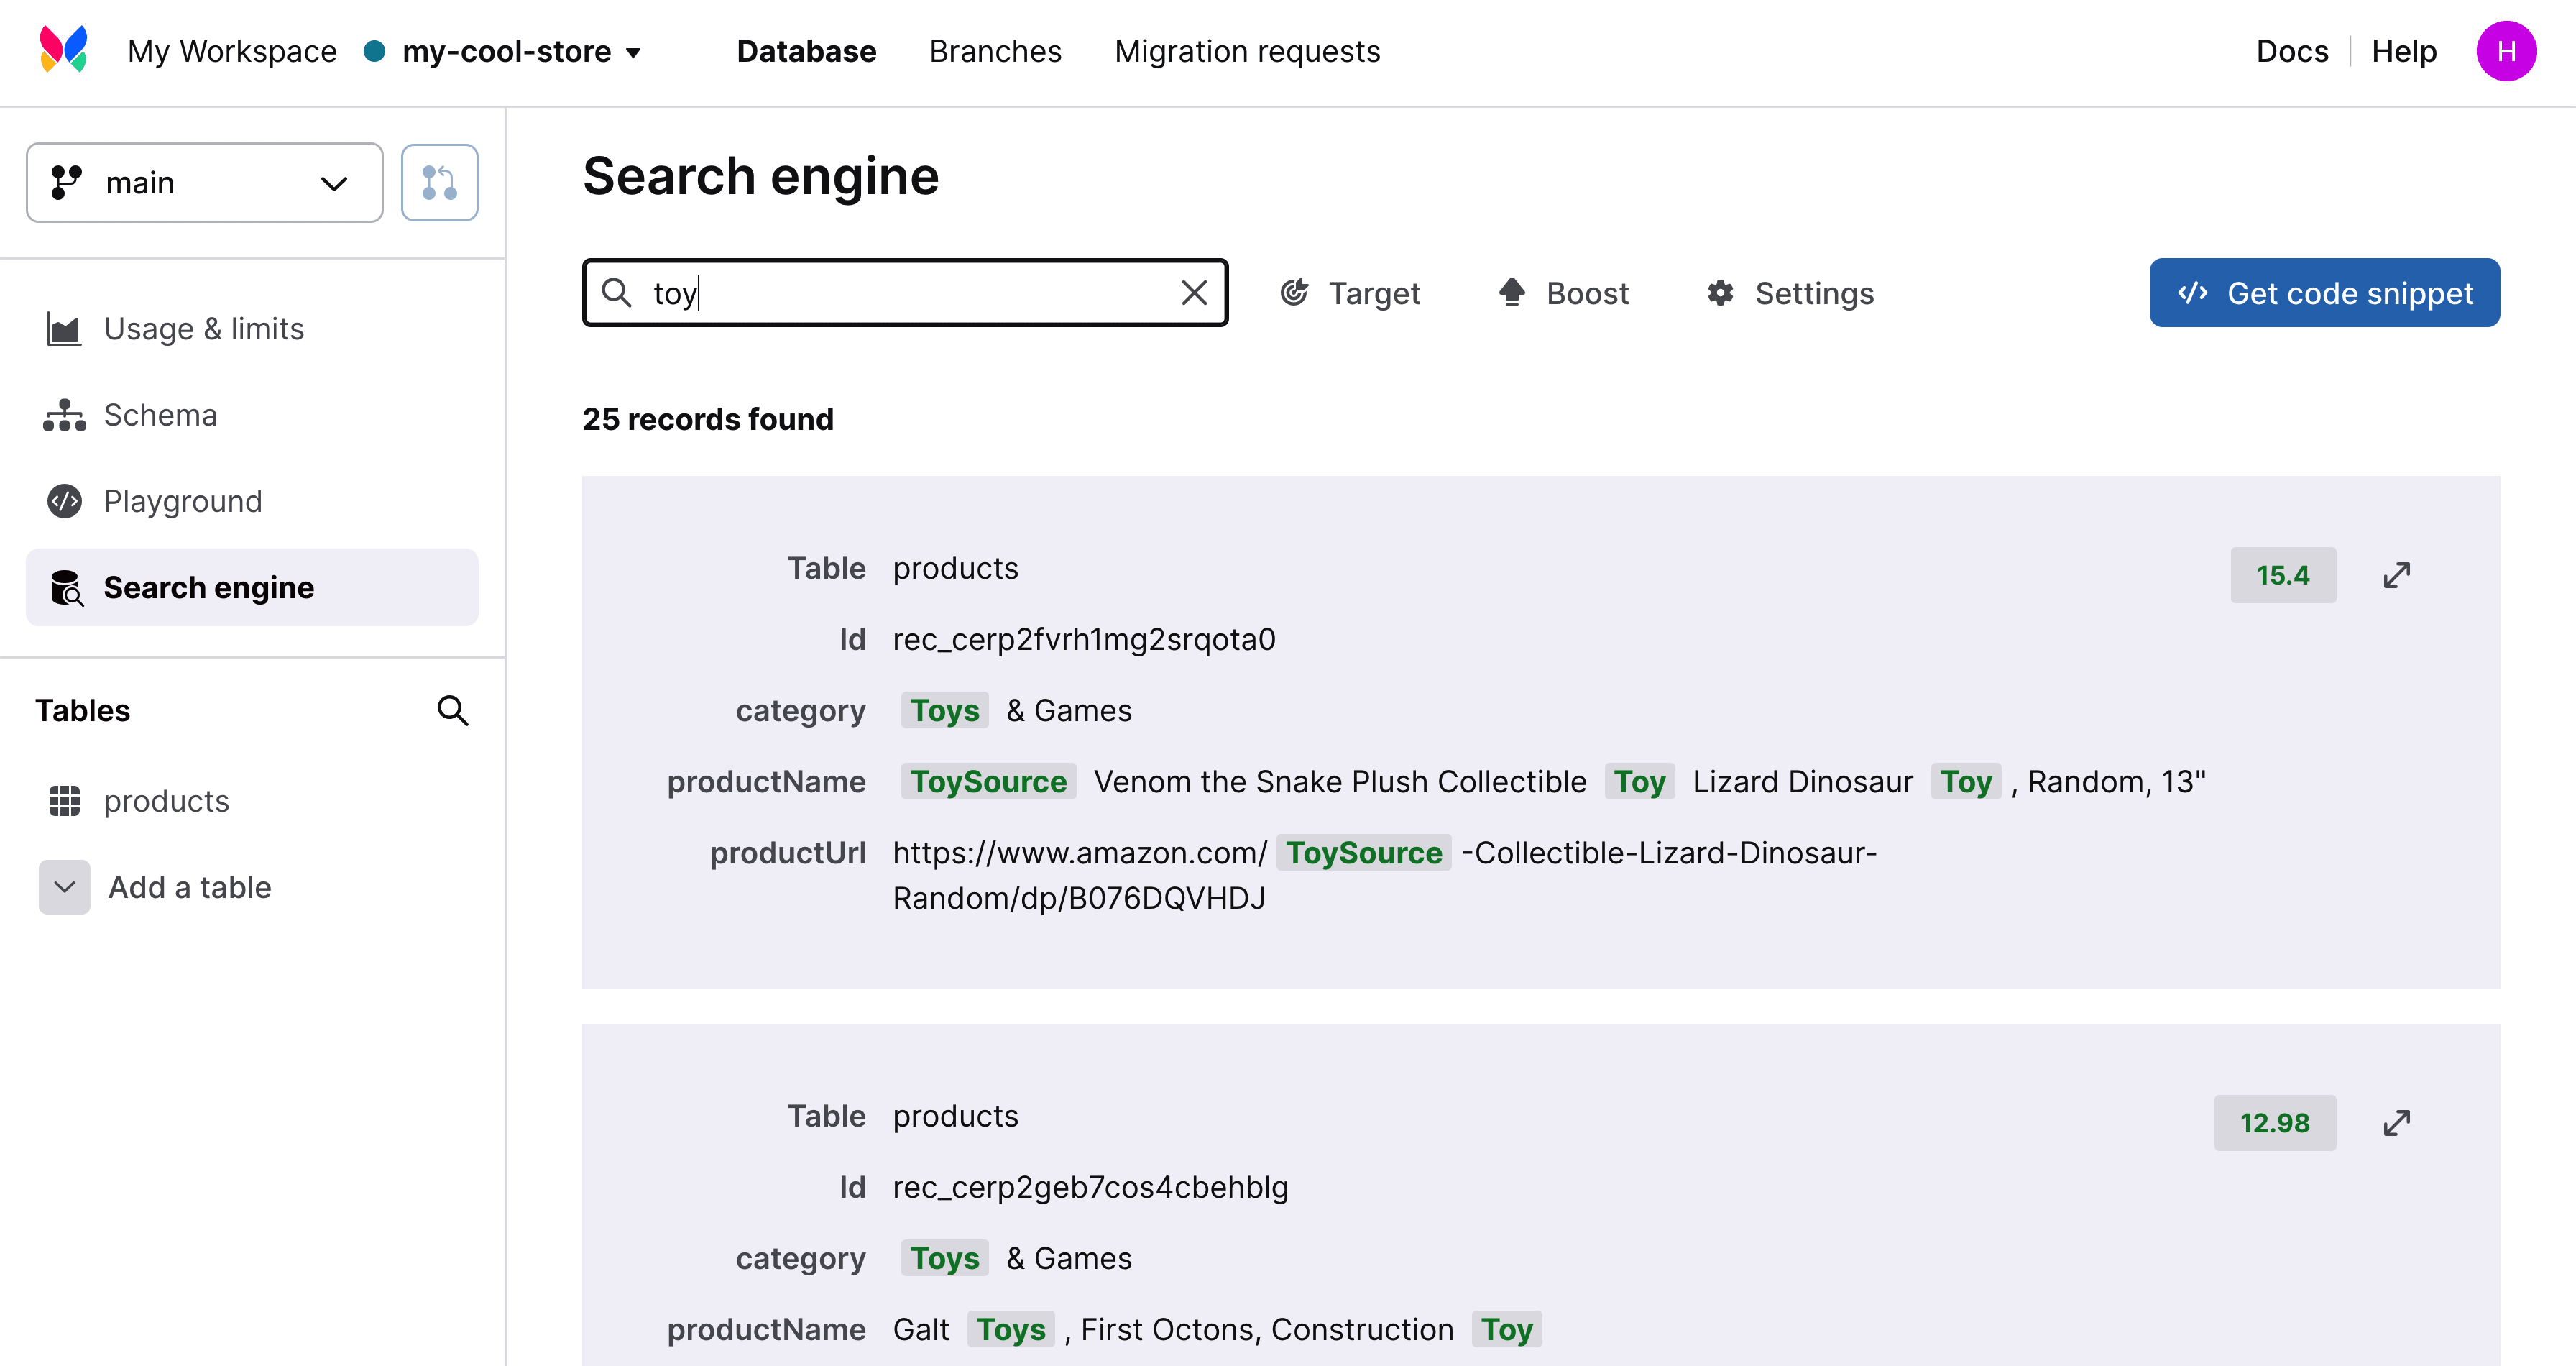Go to My Workspace
The image size is (2576, 1366).
(x=232, y=51)
